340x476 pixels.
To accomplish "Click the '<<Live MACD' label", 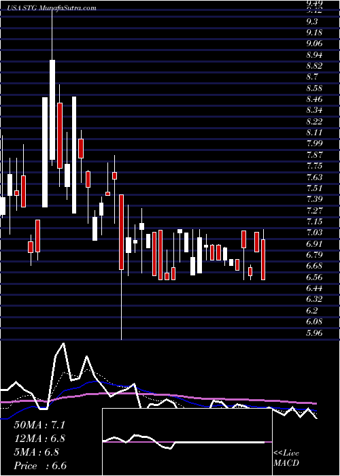I will 286,458.
